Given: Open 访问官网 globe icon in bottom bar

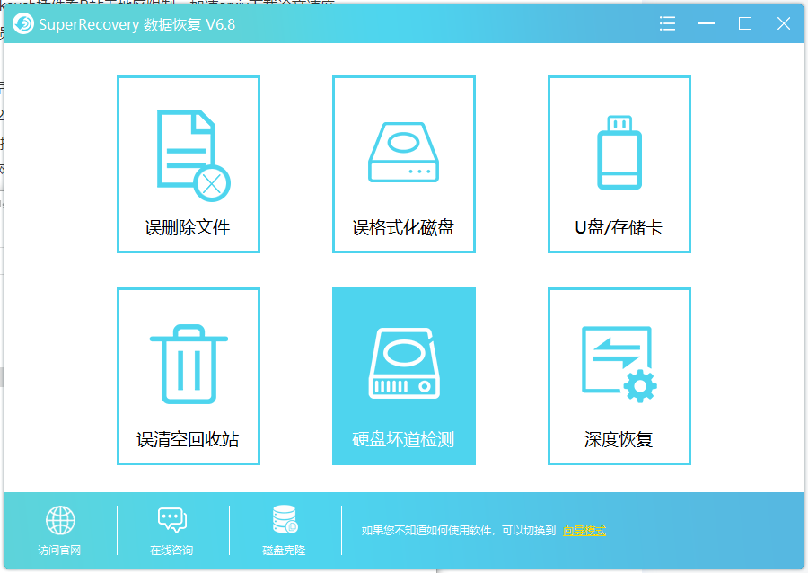Looking at the screenshot, I should coord(60,520).
